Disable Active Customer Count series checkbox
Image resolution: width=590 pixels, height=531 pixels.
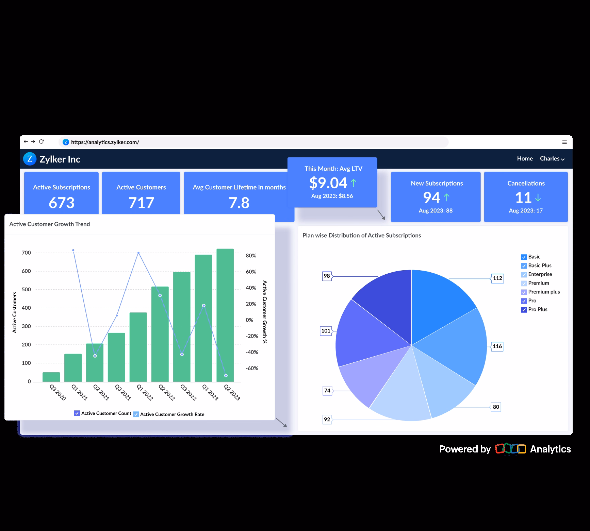pos(77,413)
